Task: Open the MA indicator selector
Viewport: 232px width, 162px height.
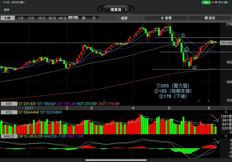Action: coord(9,104)
